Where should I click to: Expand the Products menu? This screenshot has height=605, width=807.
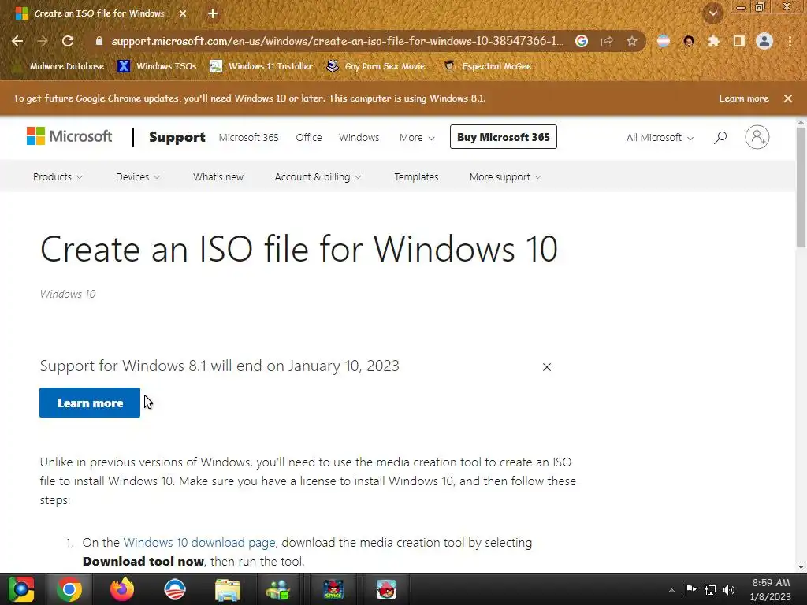click(x=58, y=177)
